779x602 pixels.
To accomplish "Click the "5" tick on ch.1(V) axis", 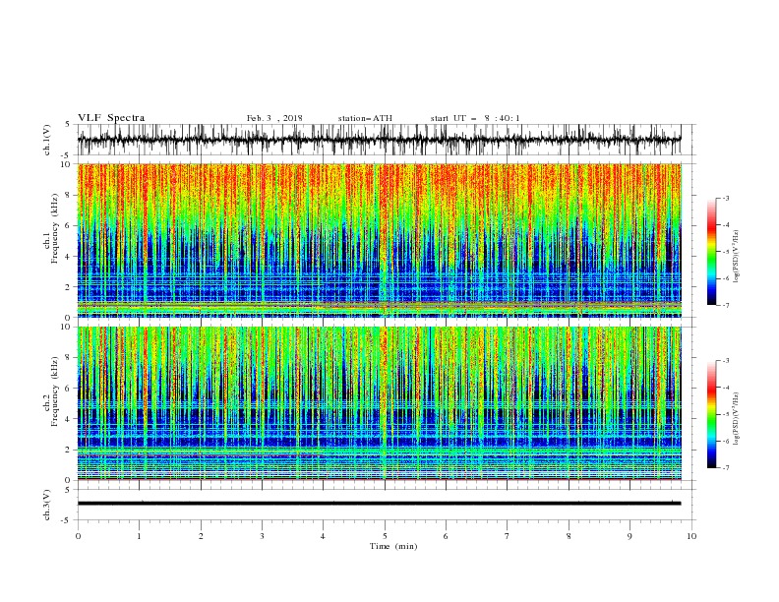I will 68,125.
